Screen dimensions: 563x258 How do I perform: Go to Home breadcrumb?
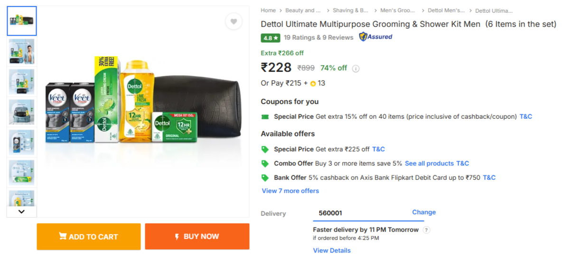click(268, 10)
